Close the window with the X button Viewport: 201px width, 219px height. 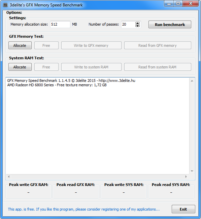191,3
